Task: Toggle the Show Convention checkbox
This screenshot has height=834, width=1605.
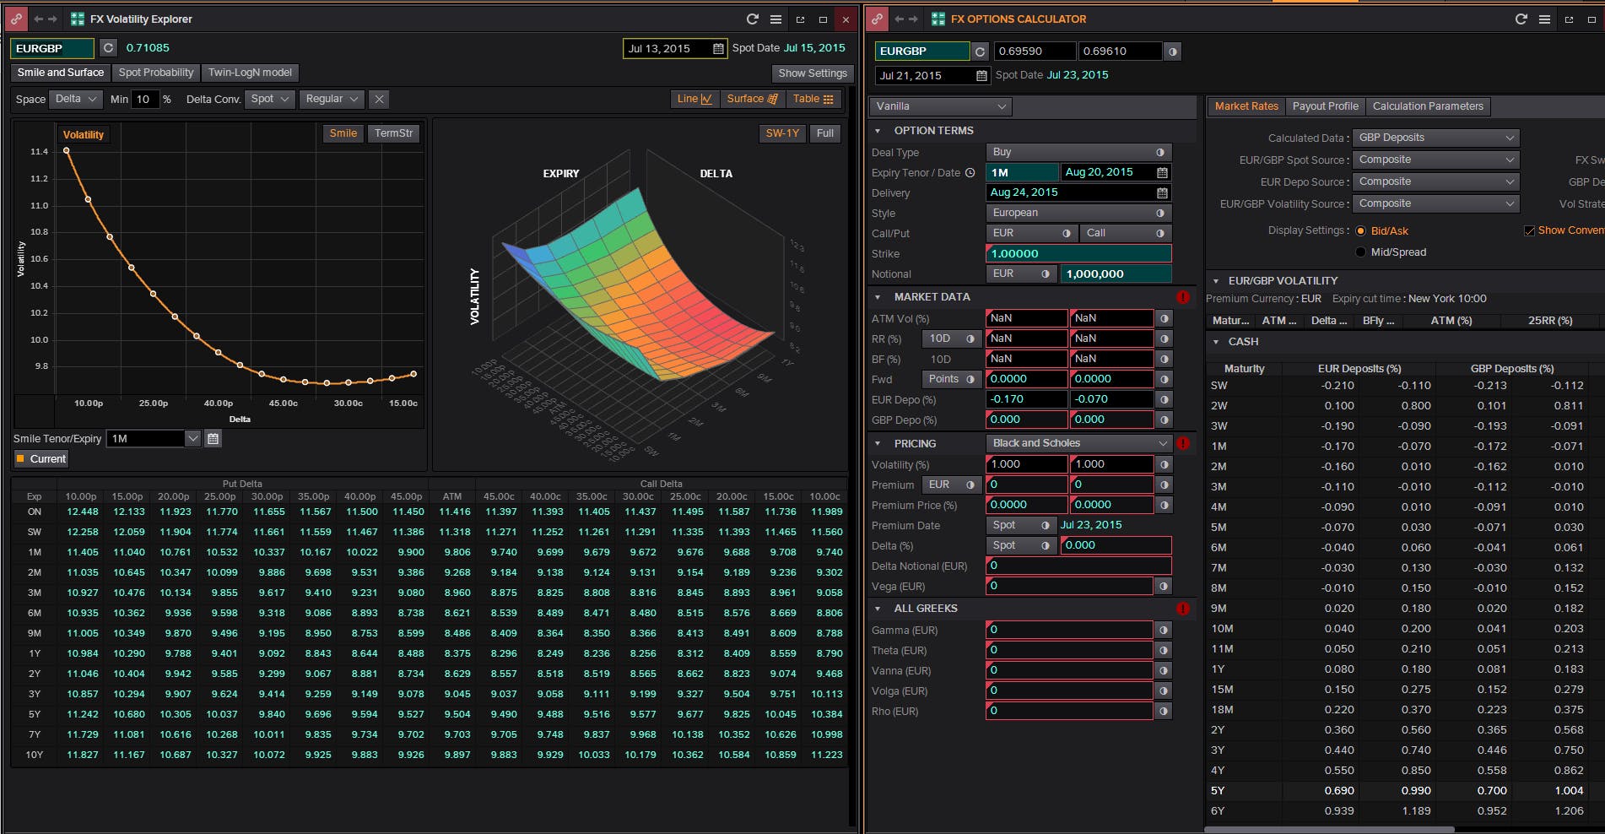Action: coord(1529,230)
